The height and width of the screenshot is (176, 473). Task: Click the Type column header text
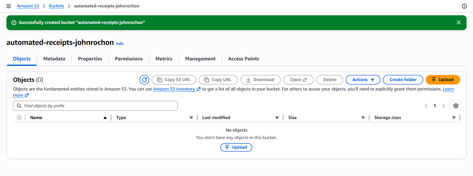pos(121,118)
